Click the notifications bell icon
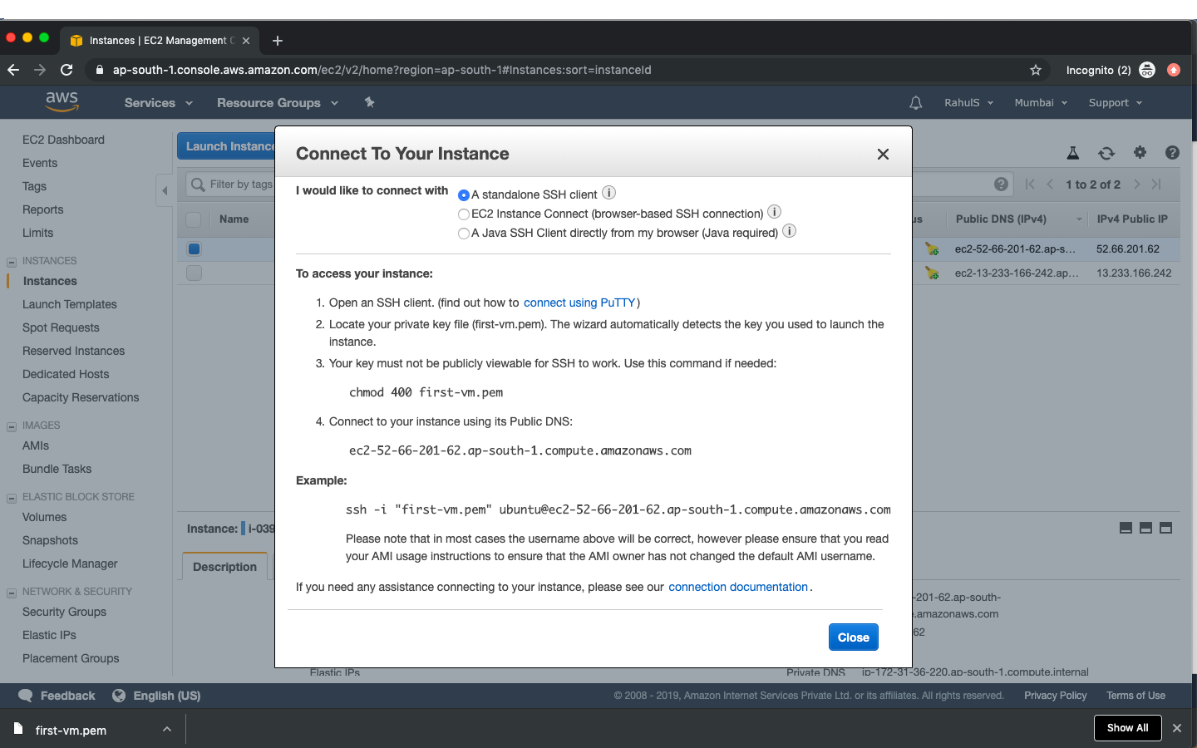Image resolution: width=1197 pixels, height=748 pixels. pyautogui.click(x=915, y=102)
